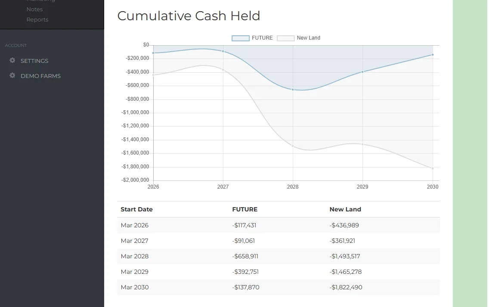Click the Cumulative Cash Held title
The image size is (489, 307).
click(x=189, y=16)
